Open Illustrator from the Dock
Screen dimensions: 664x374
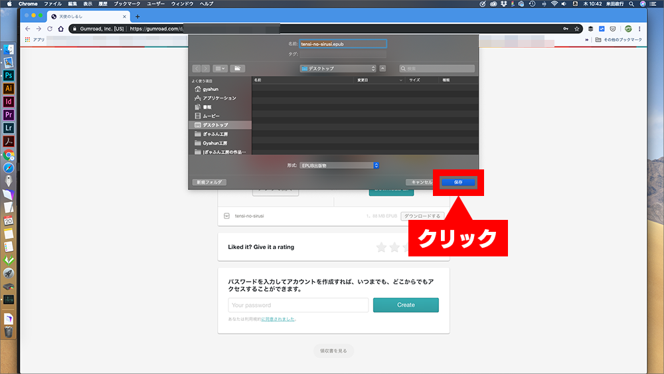tap(9, 88)
